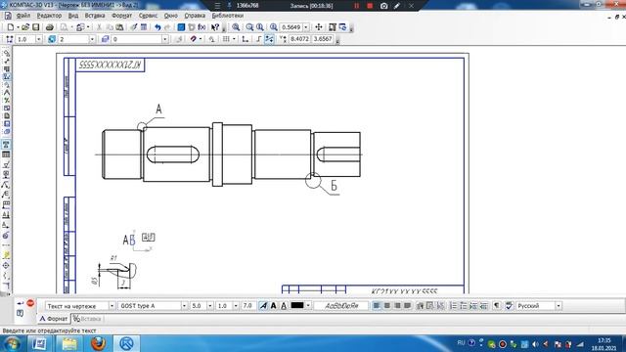The height and width of the screenshot is (352, 626).
Task: Click the numbered list icon in property bar
Action: 453,306
